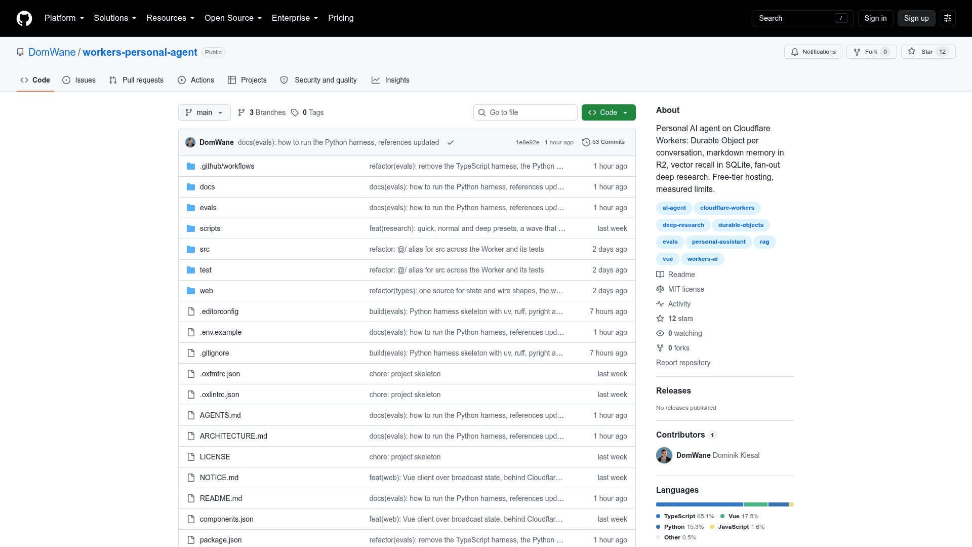
Task: Click the pulse icon beside Activity
Action: 660,304
